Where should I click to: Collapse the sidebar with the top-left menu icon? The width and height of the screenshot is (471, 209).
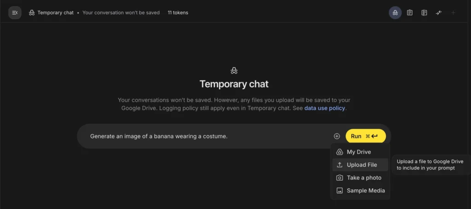pyautogui.click(x=15, y=12)
